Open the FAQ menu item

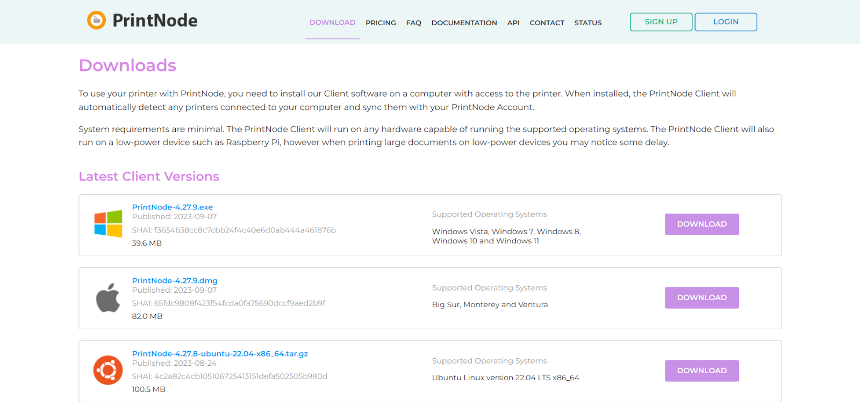(414, 23)
